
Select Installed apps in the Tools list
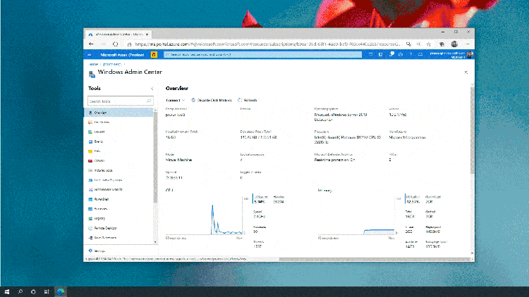click(x=103, y=170)
